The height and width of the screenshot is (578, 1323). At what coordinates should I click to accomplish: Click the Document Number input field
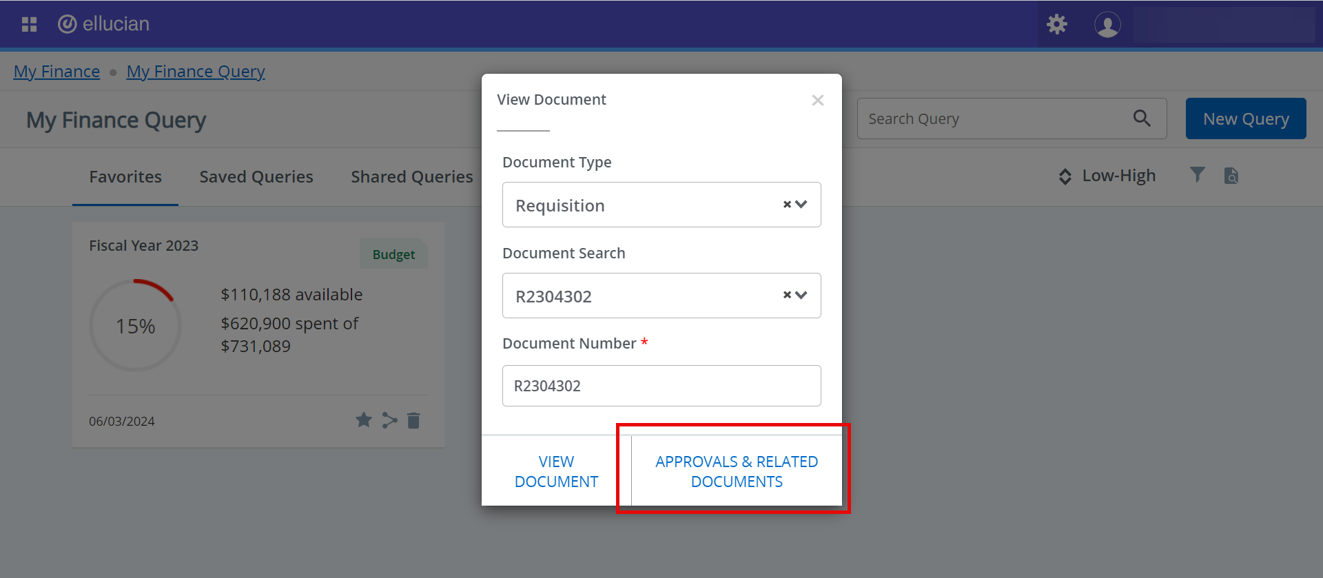[661, 386]
